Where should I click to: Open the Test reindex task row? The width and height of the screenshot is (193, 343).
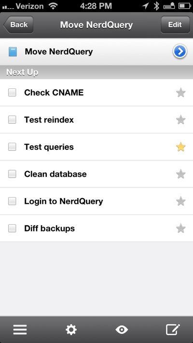[x=96, y=120]
